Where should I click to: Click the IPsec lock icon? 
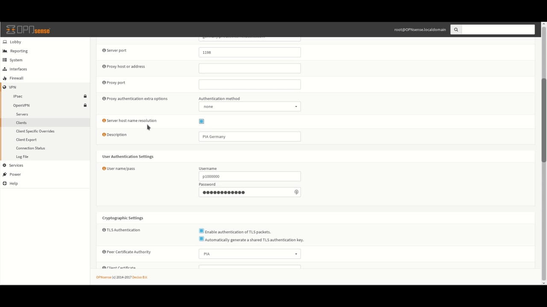click(x=85, y=96)
